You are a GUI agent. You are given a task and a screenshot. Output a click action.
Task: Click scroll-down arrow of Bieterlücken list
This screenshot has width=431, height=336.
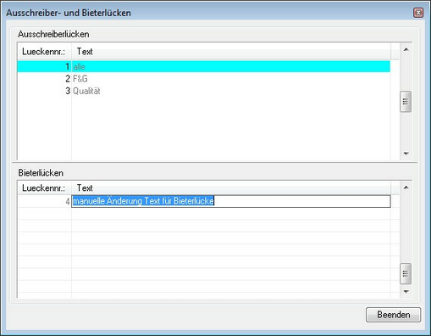click(406, 291)
